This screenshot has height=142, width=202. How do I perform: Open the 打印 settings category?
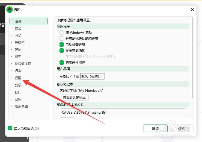18,92
